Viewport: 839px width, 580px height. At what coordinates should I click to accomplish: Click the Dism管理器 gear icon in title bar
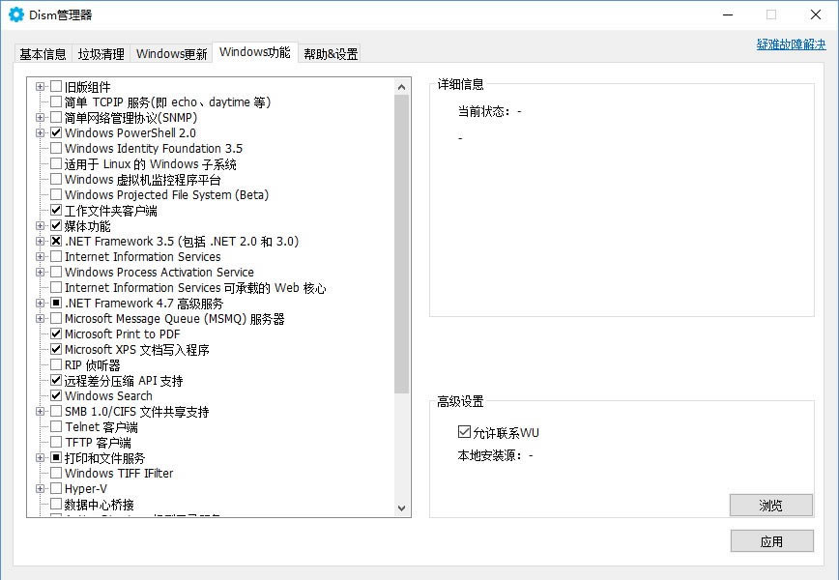(16, 14)
